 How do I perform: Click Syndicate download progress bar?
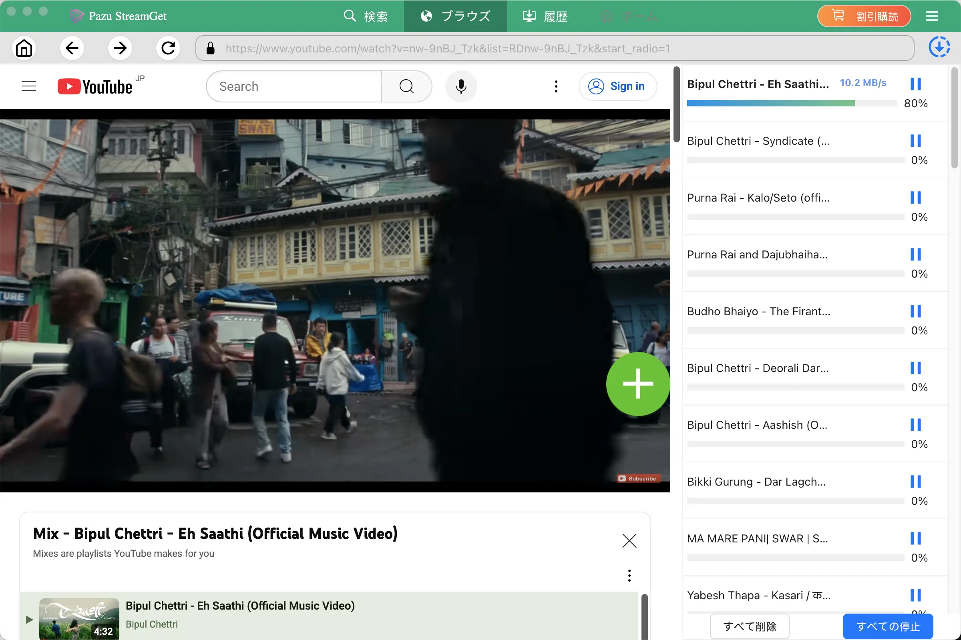796,160
